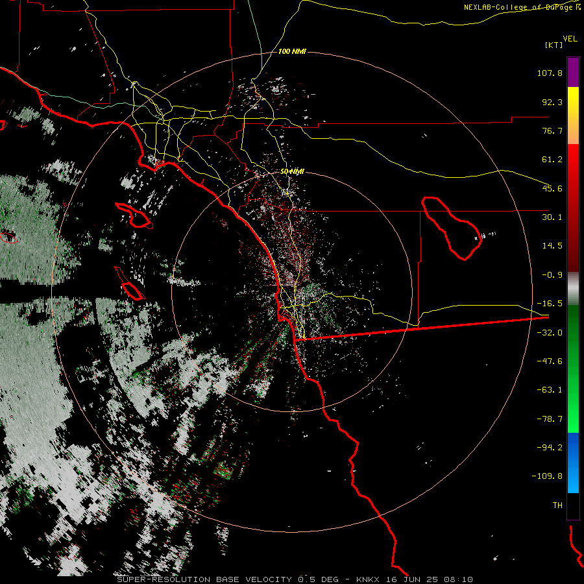This screenshot has width=584, height=584.
Task: Click the -78.7 value on the velocity scale
Action: pyautogui.click(x=550, y=419)
